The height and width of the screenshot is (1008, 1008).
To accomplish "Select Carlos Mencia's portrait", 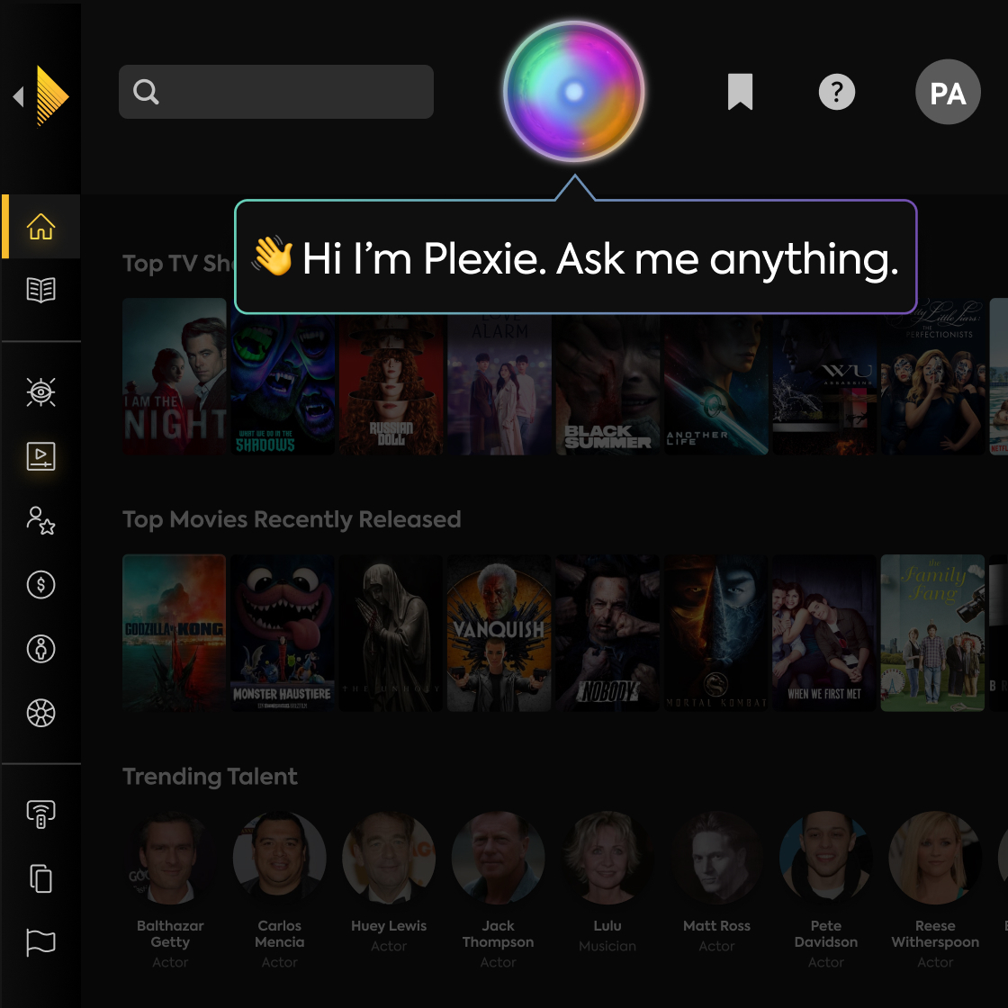I will [x=280, y=858].
